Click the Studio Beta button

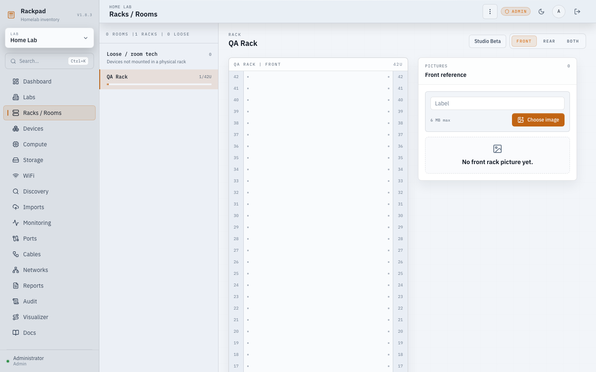(488, 41)
